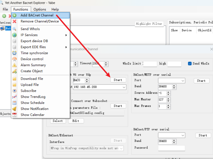The height and width of the screenshot is (159, 213).
Task: Click the Select config file button
Action: click(58, 121)
